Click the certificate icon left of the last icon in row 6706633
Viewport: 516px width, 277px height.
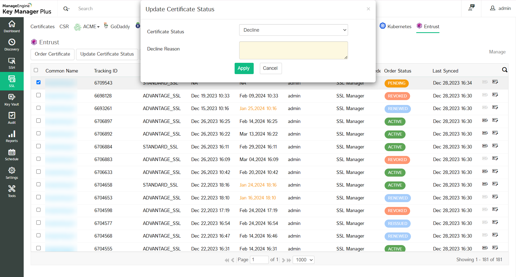[485, 171]
